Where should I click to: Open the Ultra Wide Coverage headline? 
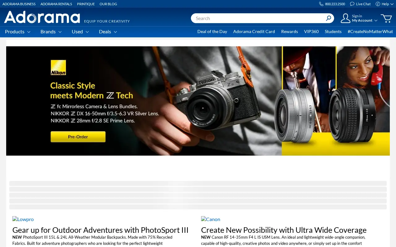[284, 230]
